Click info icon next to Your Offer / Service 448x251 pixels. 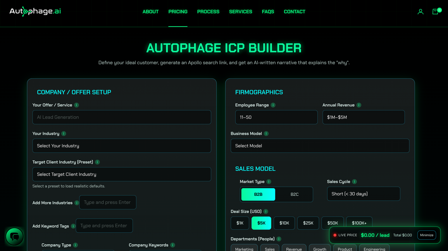tap(76, 105)
